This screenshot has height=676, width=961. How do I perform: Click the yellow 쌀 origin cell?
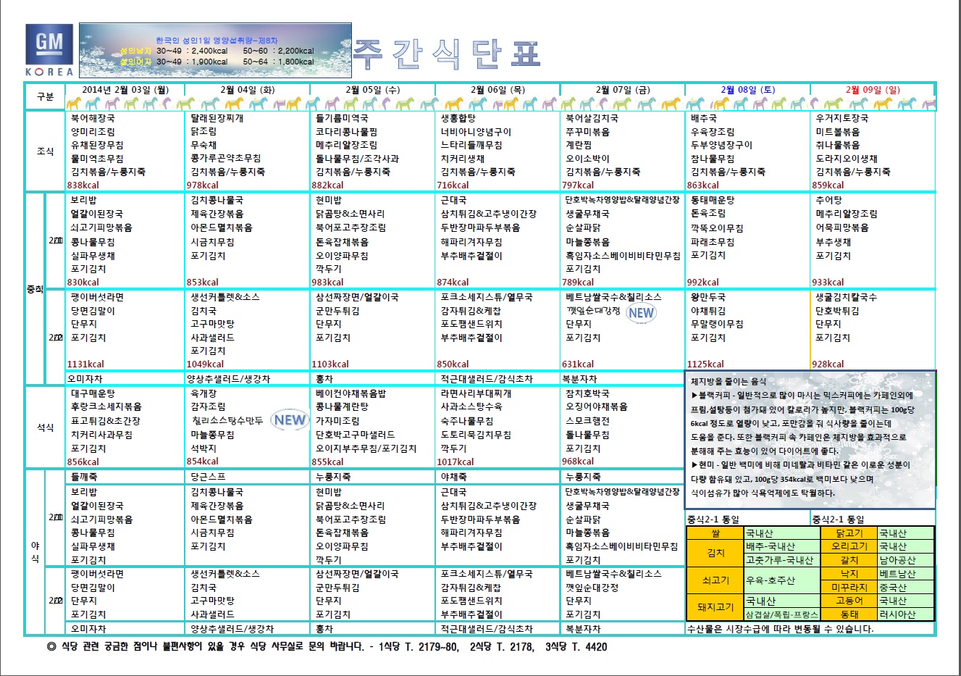pos(715,533)
